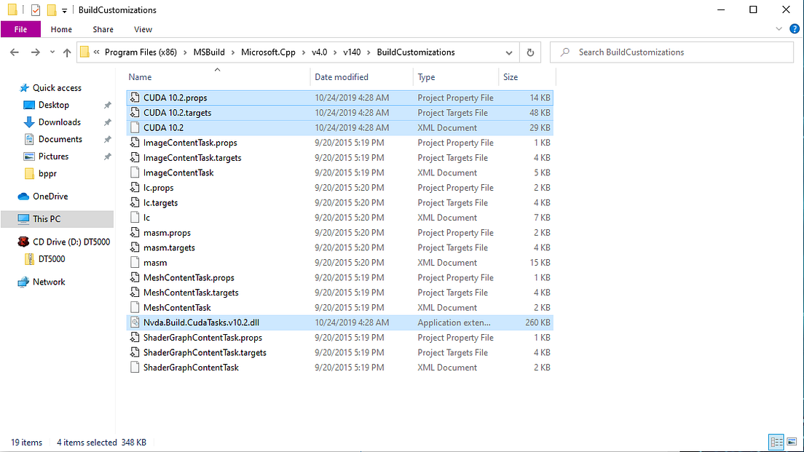
Task: Sort files by the Date modified column
Action: click(341, 76)
